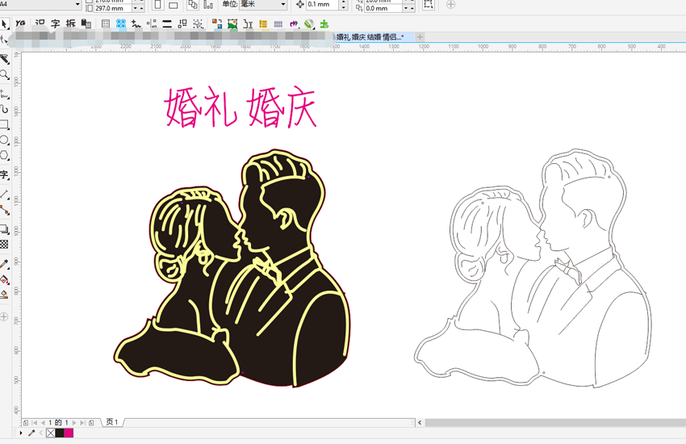
Task: Select the Smart Fill tool
Action: (x=4, y=295)
